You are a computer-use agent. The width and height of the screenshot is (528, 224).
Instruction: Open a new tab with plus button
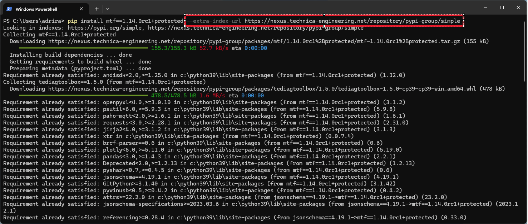coord(97,9)
